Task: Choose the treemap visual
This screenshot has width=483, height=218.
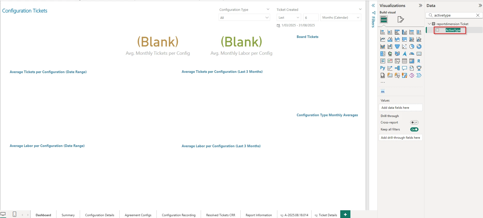Action: (x=383, y=54)
